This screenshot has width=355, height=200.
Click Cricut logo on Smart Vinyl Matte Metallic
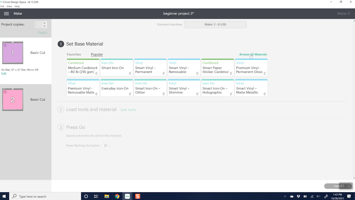tap(265, 94)
